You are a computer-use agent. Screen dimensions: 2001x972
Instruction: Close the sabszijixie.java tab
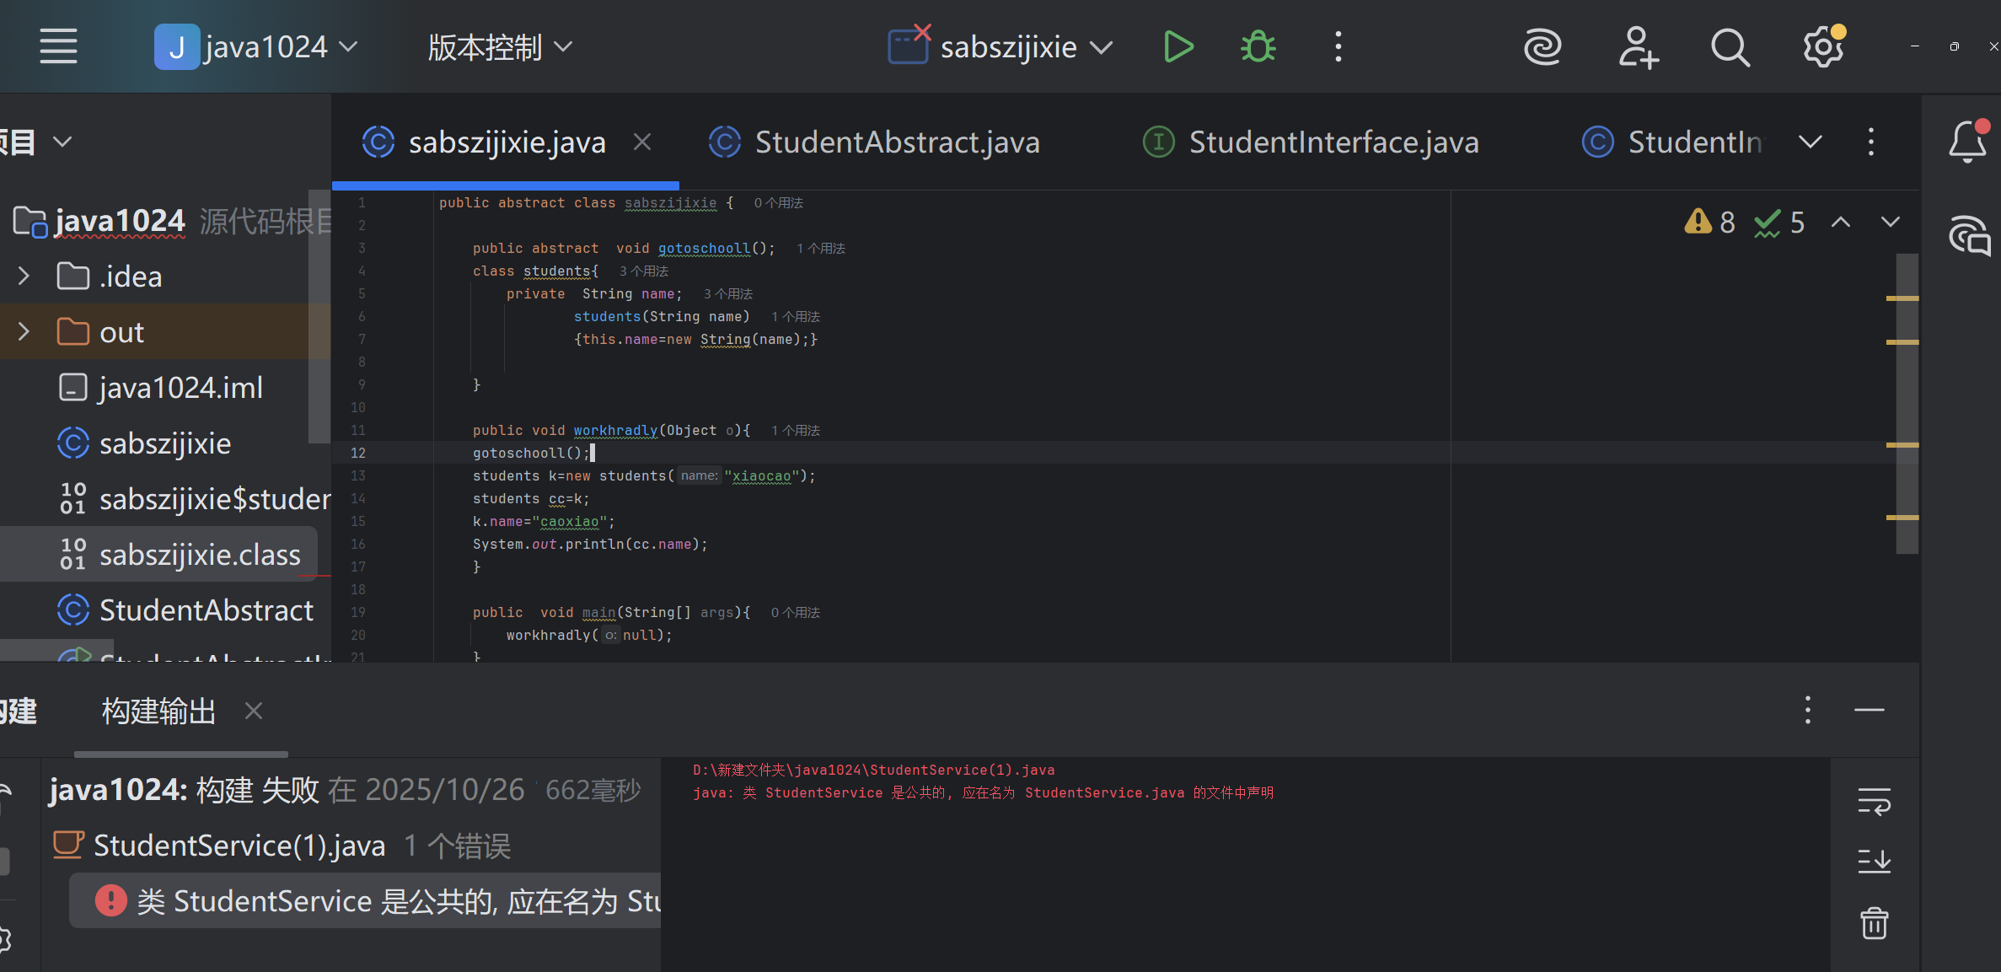coord(642,142)
